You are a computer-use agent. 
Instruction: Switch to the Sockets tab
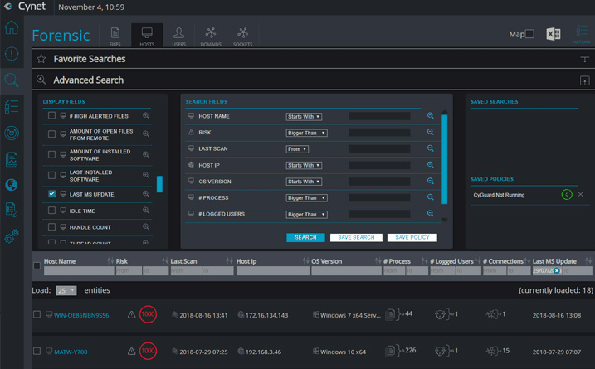pos(242,35)
